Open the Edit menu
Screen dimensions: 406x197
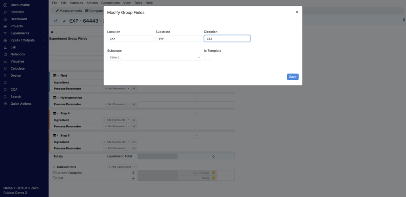pos(64,3)
